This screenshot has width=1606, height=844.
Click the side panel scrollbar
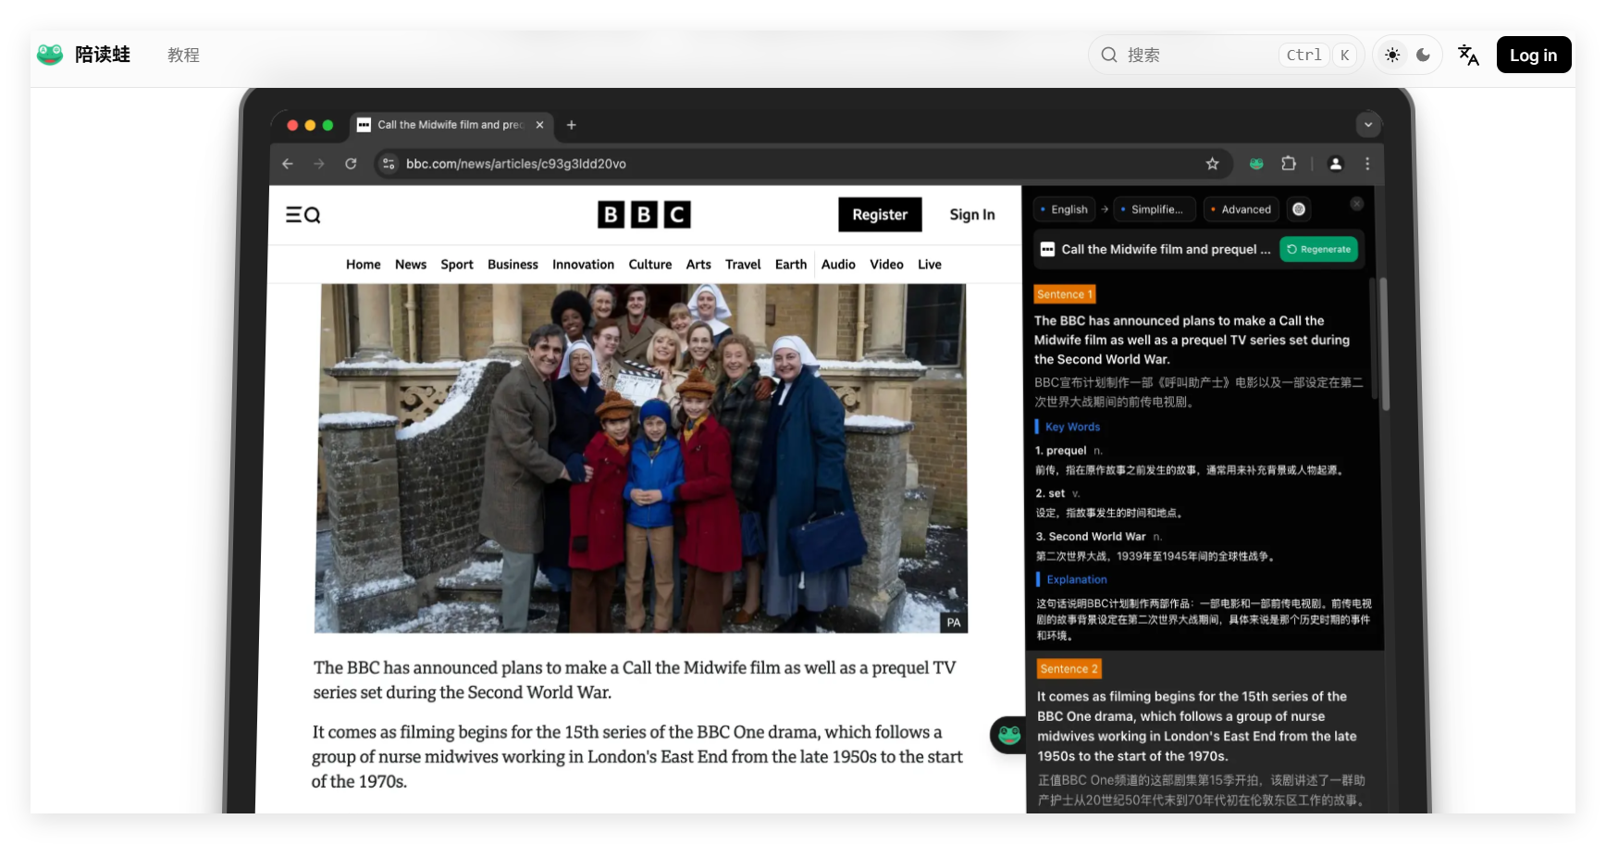point(1385,344)
